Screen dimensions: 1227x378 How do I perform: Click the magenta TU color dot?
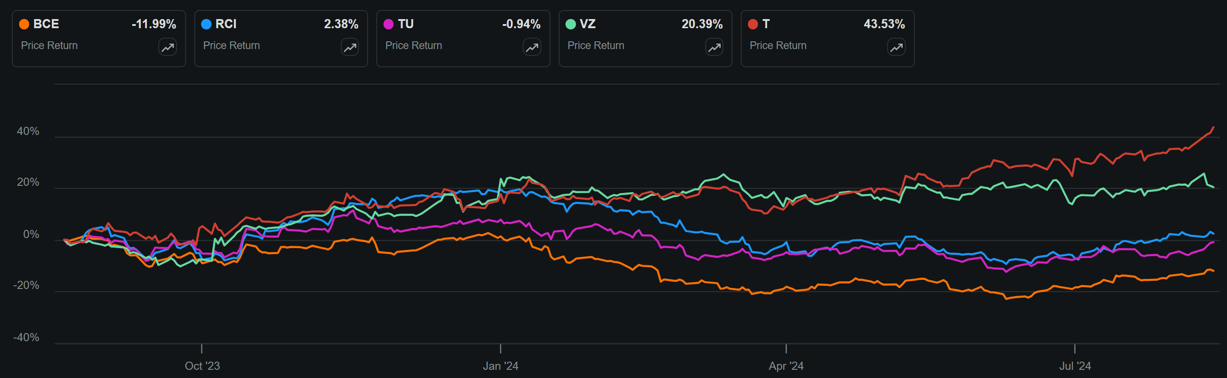[389, 24]
